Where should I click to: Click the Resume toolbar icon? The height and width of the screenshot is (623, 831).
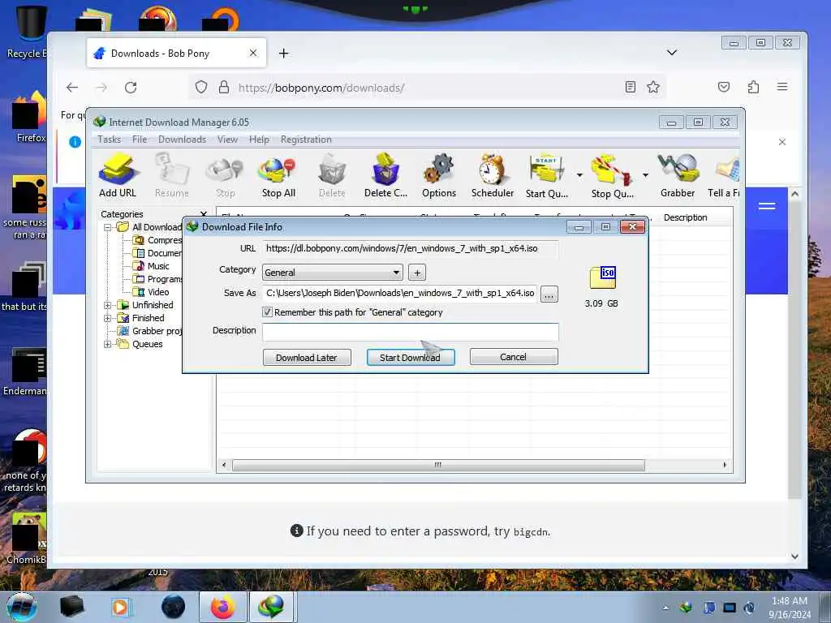click(x=172, y=176)
